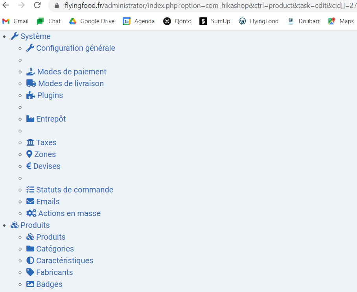Screen dimensions: 357x292
Task: Open the Taxes link
Action: [46, 142]
